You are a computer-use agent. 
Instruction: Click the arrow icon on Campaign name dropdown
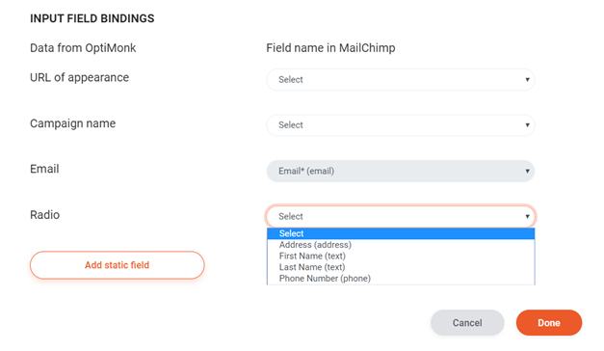(527, 125)
